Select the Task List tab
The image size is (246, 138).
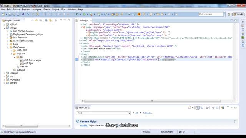pos(83,108)
